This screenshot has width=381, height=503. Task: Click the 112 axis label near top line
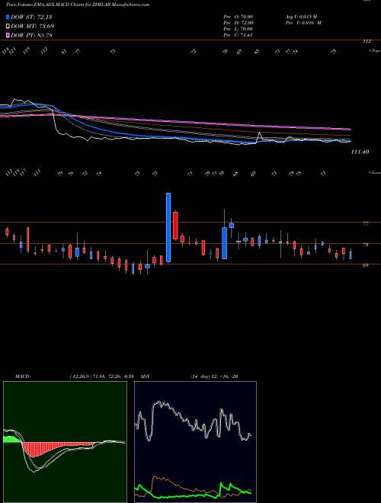click(367, 41)
